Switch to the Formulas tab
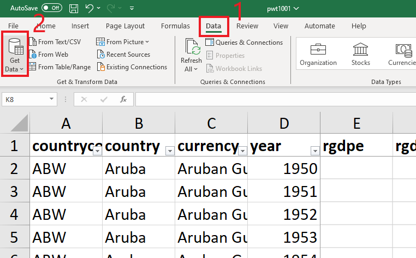Screen dimensions: 416x258 coord(175,26)
